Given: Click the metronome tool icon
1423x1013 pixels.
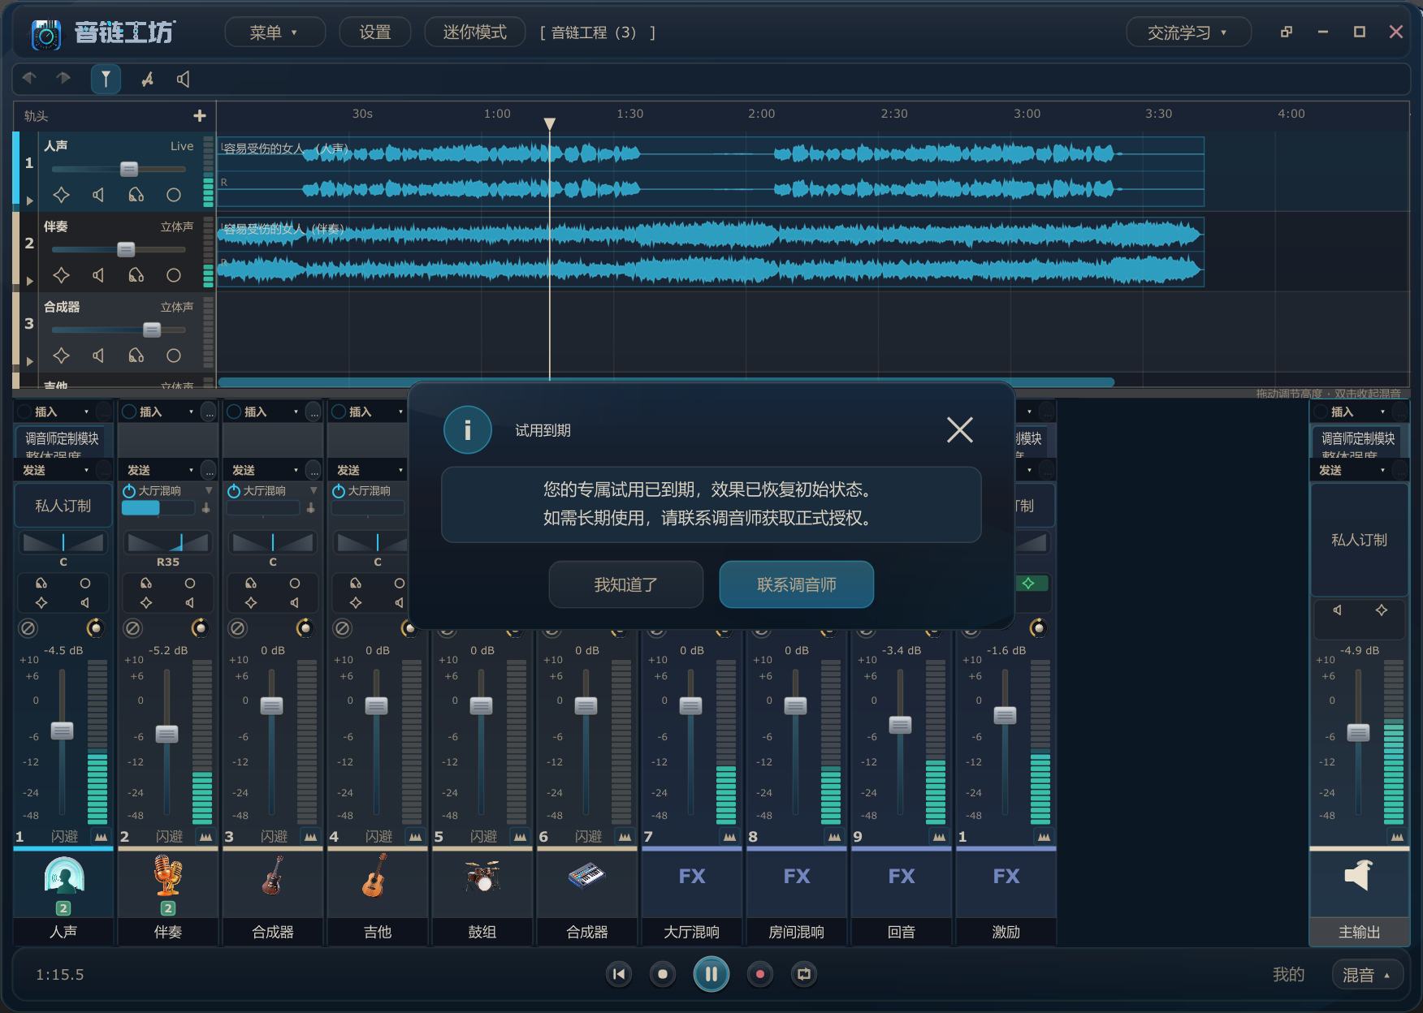Looking at the screenshot, I should [147, 79].
